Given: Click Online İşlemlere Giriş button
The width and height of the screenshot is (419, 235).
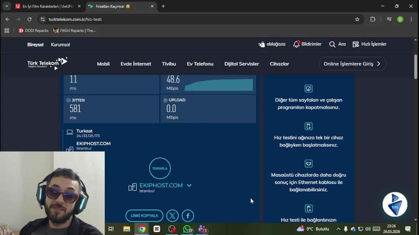Looking at the screenshot, I should tap(353, 64).
